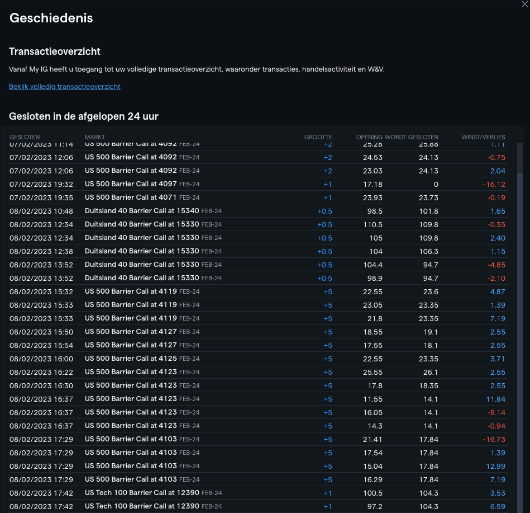Click the MARKT column header
This screenshot has height=513, width=530.
pos(95,137)
